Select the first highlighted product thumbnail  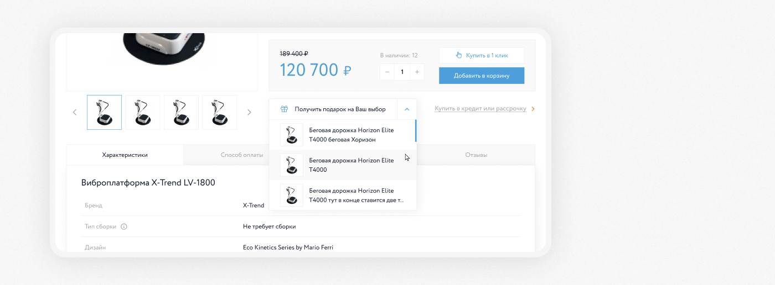coord(104,112)
